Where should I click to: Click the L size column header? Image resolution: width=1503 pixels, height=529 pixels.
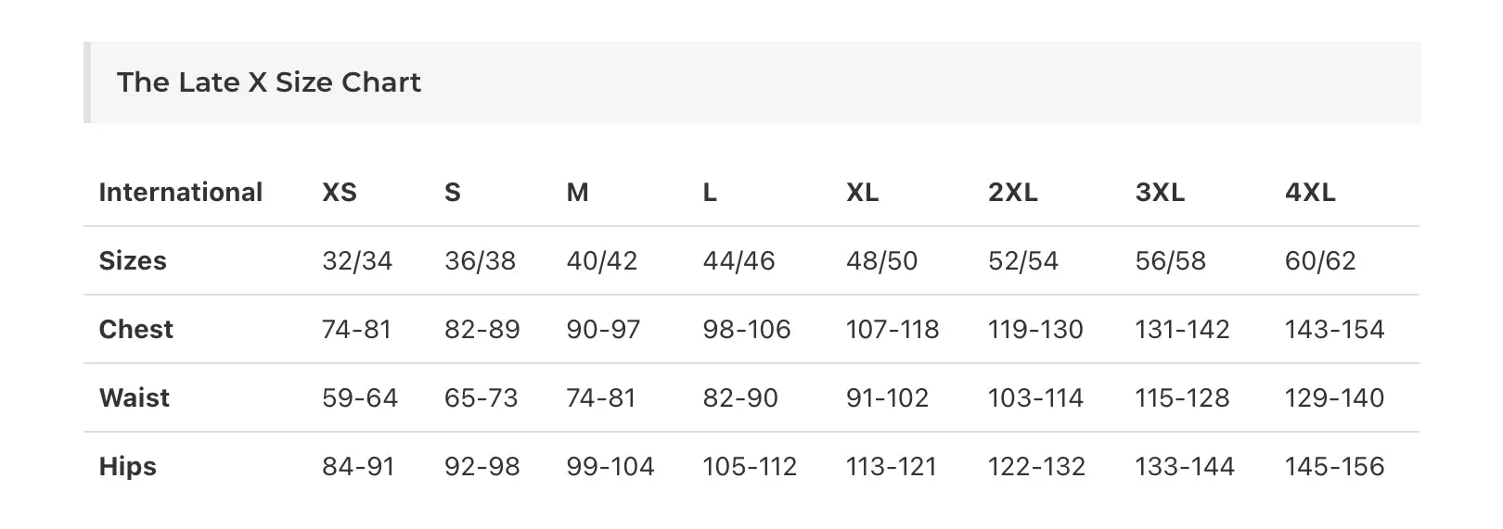click(710, 193)
